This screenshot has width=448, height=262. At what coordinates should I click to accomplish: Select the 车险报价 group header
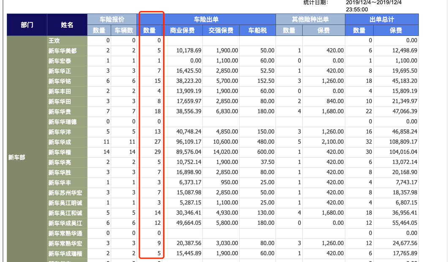tap(112, 19)
